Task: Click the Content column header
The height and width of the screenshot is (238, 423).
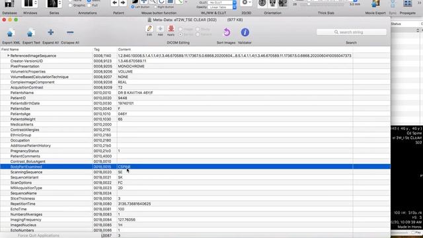Action: tap(235, 50)
